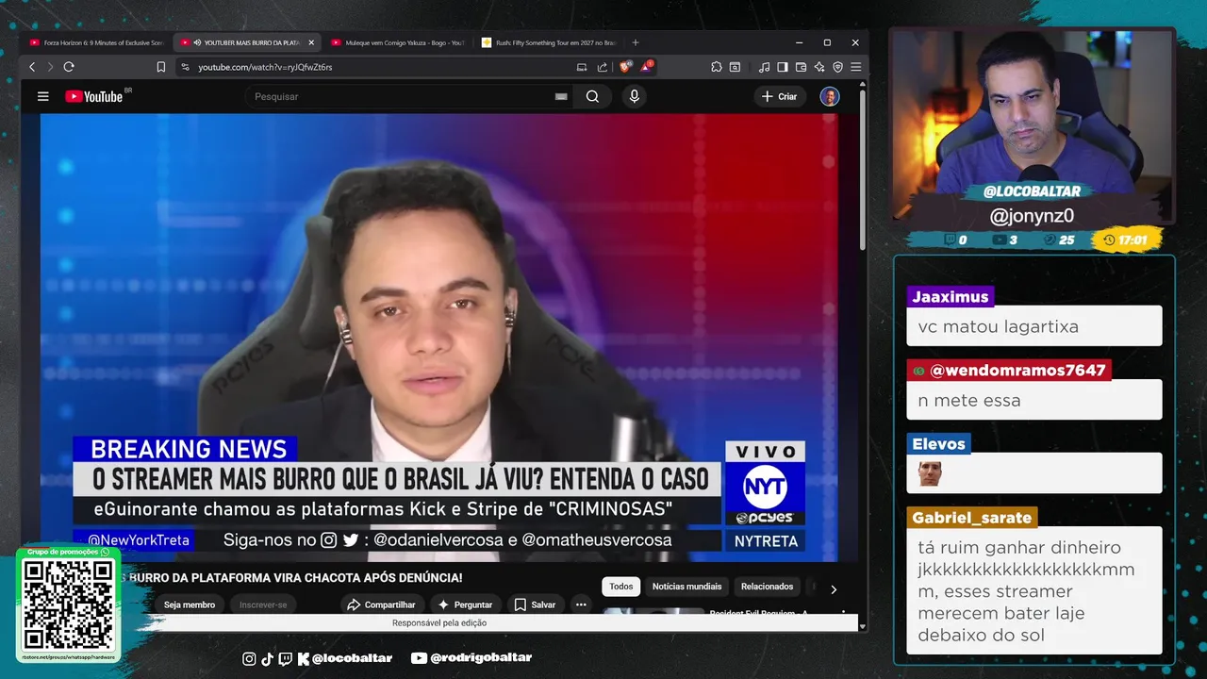Toggle the browser sidebar panel icon
This screenshot has height=679, width=1207.
pyautogui.click(x=783, y=67)
